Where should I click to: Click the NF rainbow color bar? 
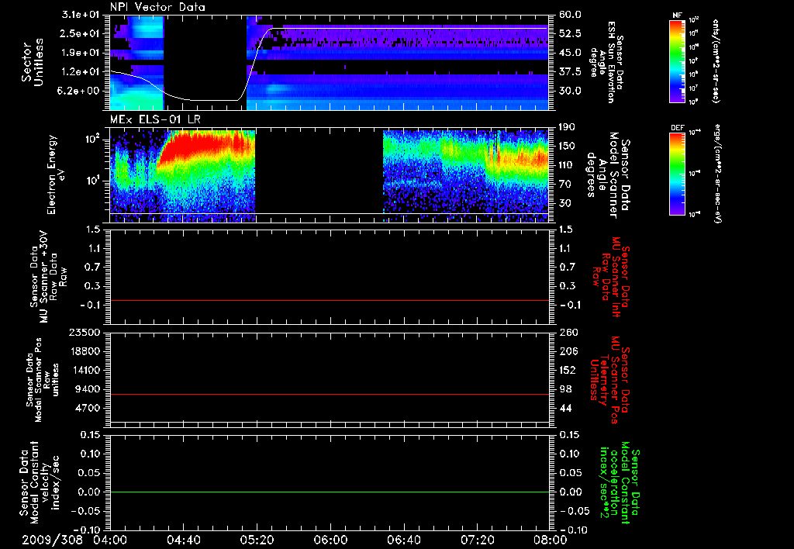(678, 61)
